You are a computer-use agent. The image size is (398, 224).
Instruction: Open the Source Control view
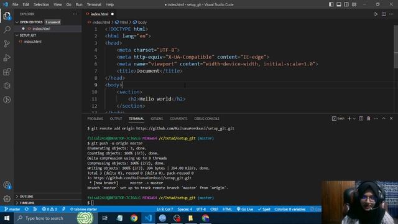(x=7, y=44)
